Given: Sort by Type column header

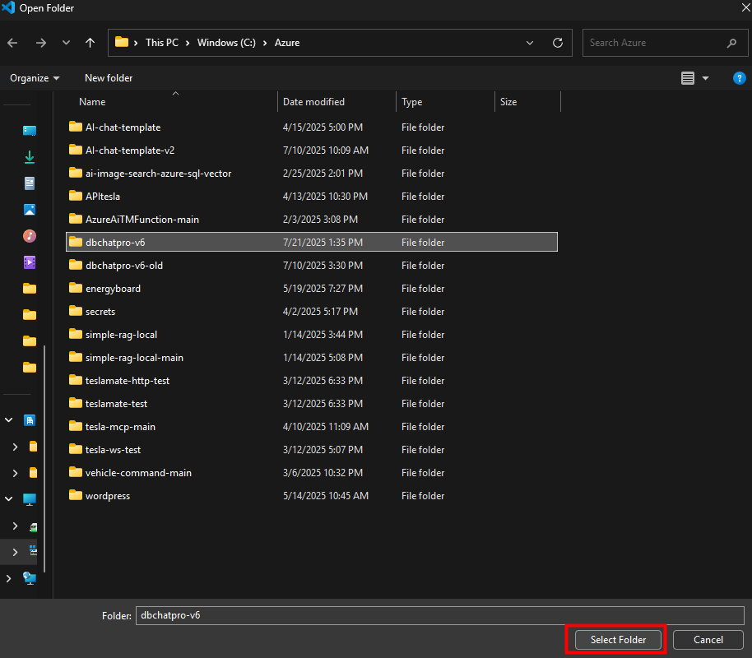Looking at the screenshot, I should (x=412, y=102).
